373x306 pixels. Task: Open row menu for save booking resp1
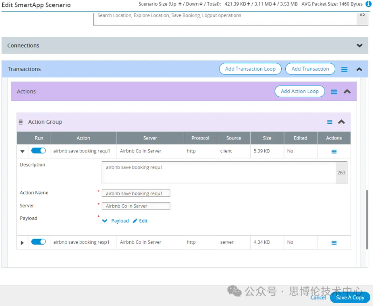point(334,243)
